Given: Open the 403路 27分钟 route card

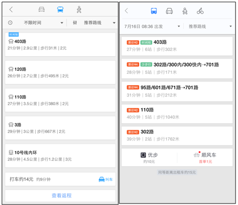Looking at the screenshot, I should (177, 46).
